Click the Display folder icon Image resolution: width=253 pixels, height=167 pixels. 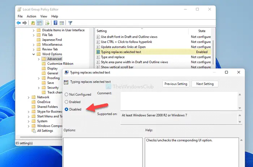tap(44, 68)
